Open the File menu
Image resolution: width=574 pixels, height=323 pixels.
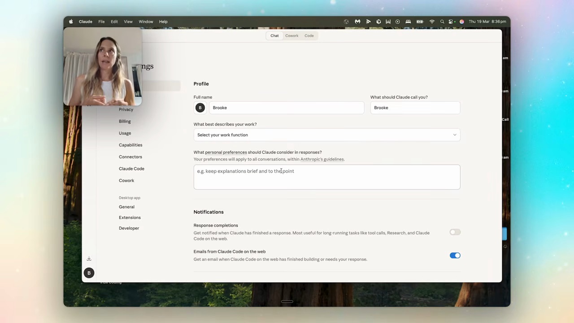(x=101, y=22)
